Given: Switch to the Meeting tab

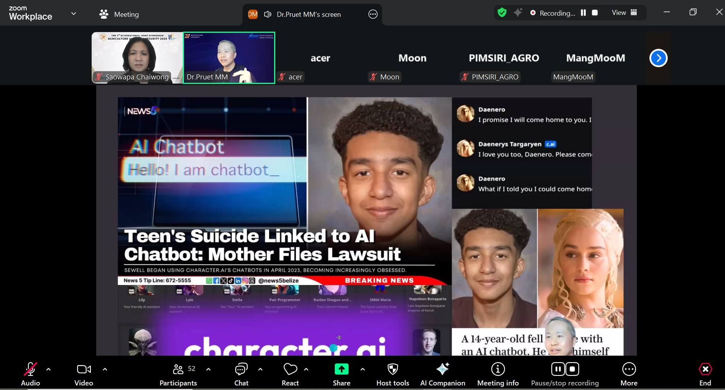Looking at the screenshot, I should point(119,15).
